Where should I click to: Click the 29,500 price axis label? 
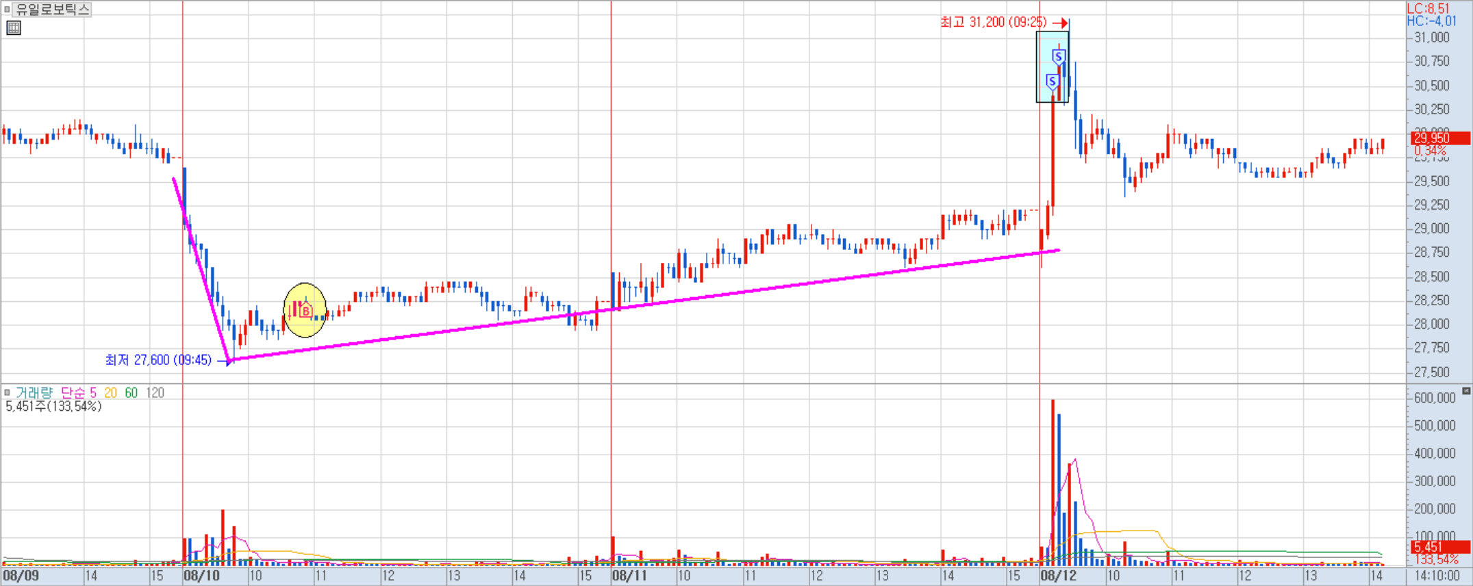click(x=1432, y=181)
